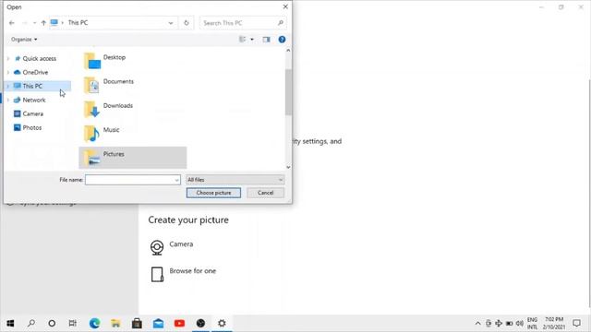Open Microsoft Store from taskbar
Viewport: 591px width, 332px height.
pyautogui.click(x=137, y=323)
